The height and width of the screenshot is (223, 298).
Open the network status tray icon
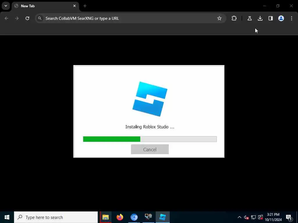253,217
